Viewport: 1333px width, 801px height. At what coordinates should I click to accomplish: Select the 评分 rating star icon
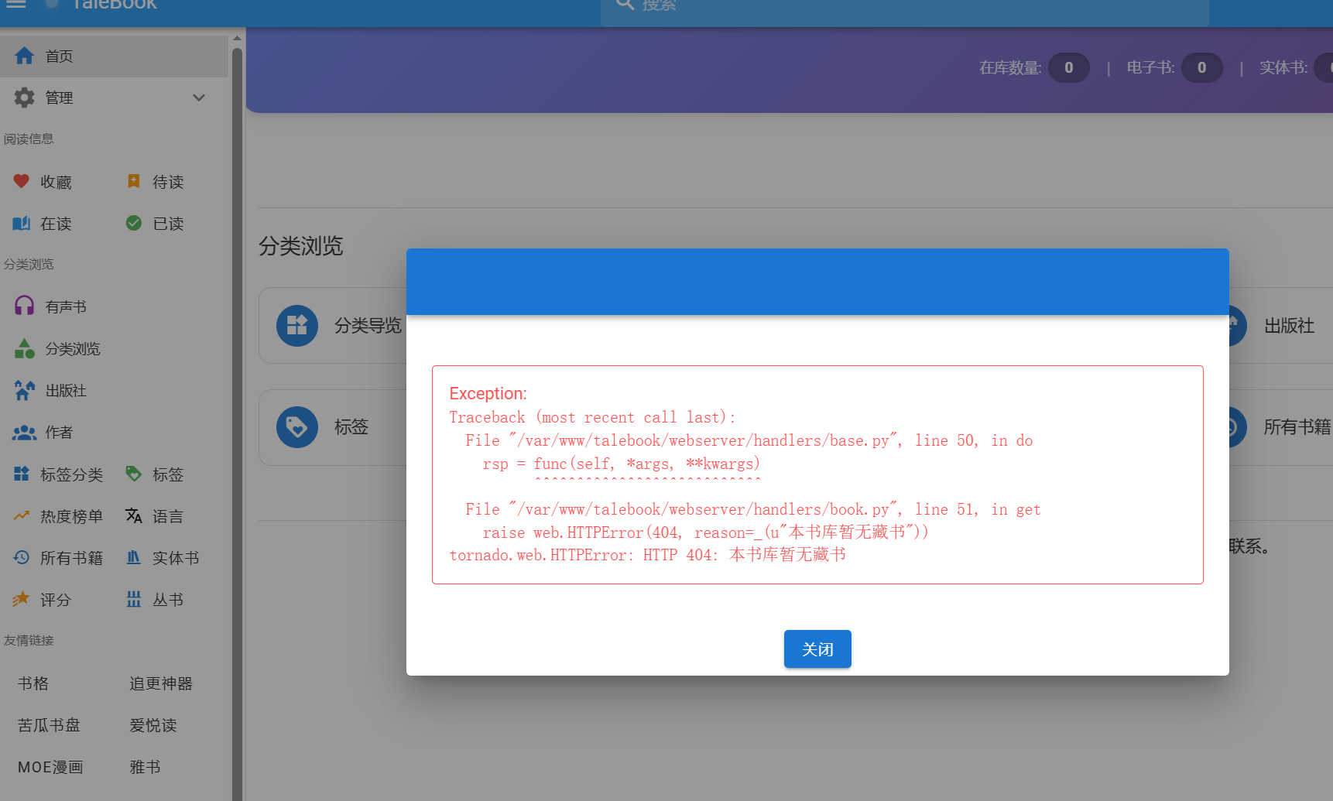coord(22,598)
